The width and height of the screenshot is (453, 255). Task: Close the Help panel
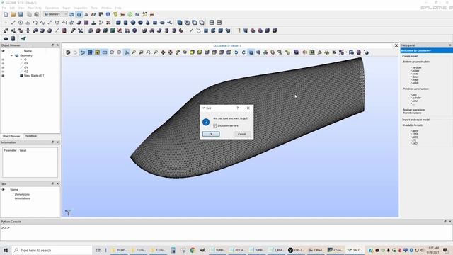(x=450, y=45)
